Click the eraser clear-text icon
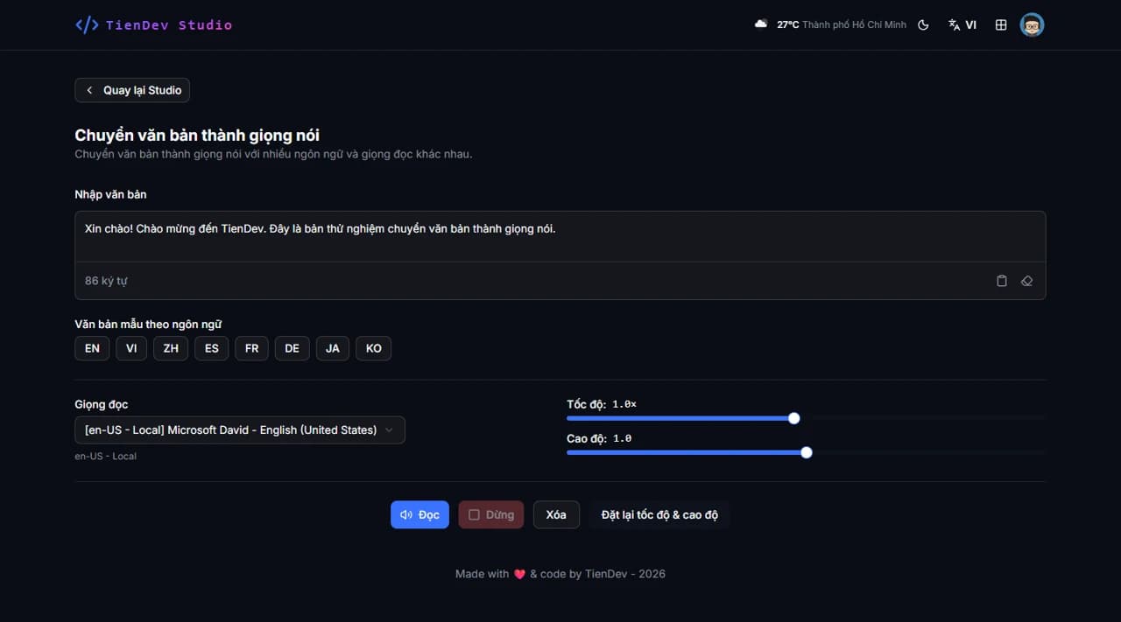The width and height of the screenshot is (1121, 622). (1027, 281)
